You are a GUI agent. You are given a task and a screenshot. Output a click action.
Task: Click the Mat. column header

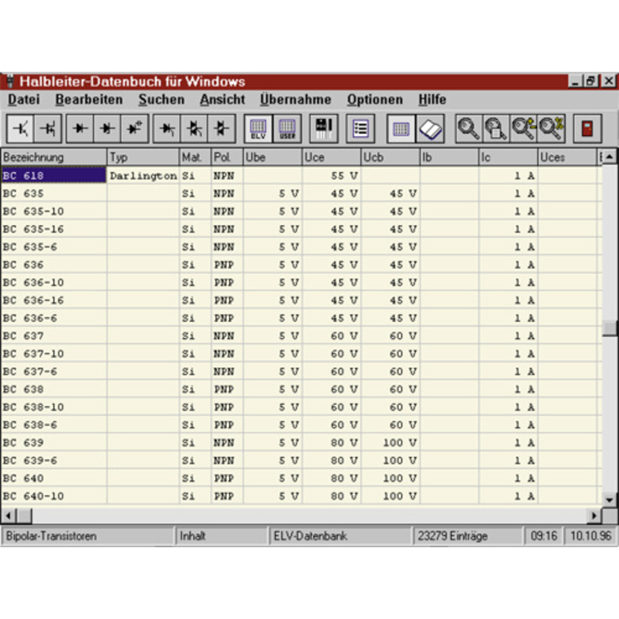pyautogui.click(x=195, y=157)
